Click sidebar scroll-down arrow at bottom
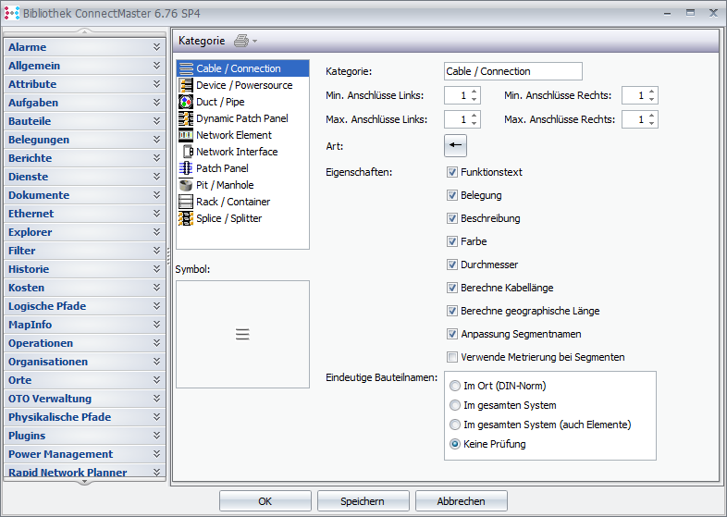 (x=84, y=482)
